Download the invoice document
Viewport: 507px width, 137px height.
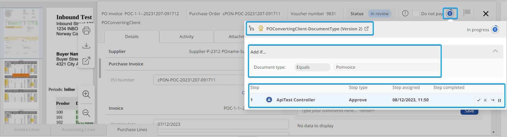[x=86, y=45]
